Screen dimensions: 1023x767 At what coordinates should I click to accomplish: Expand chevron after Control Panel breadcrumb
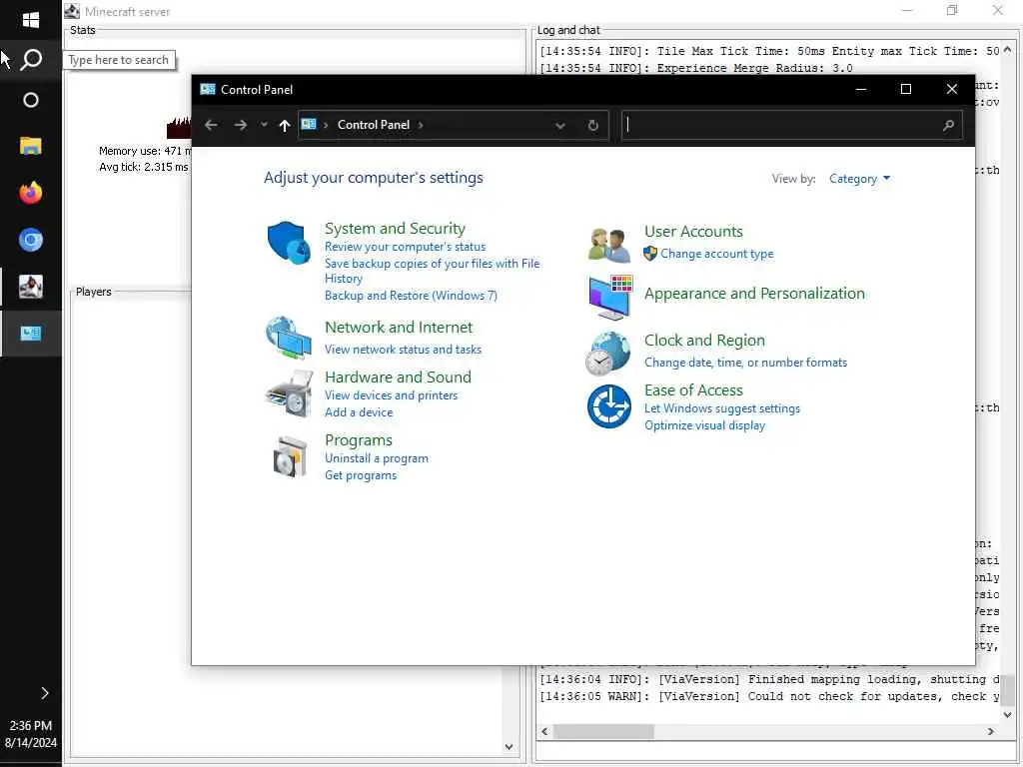421,125
